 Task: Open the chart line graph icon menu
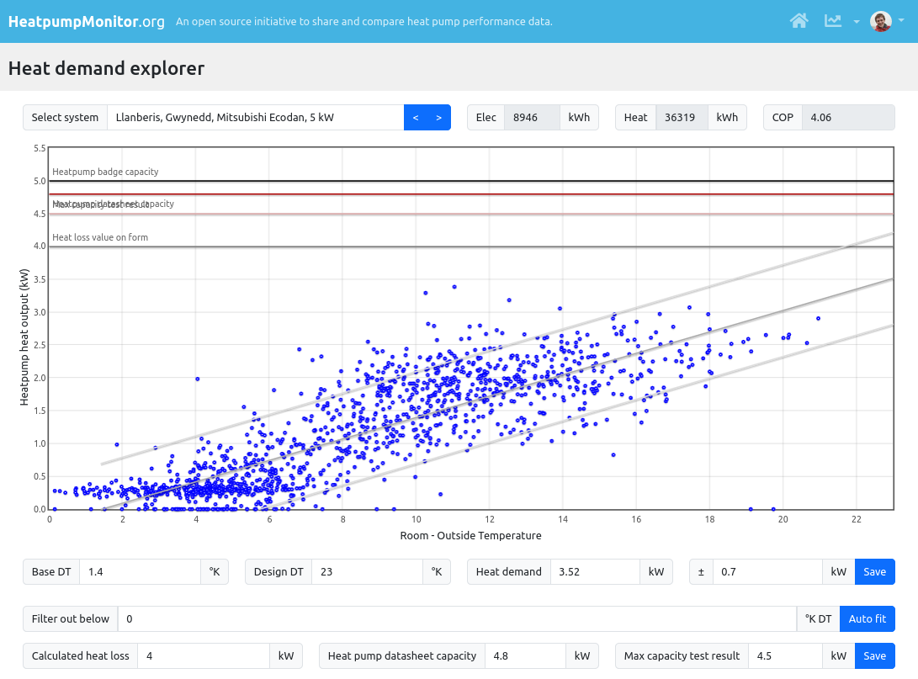832,21
